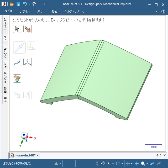Image resolution: width=168 pixels, height=168 pixels.
Task: Open the プロパティ side panel
Action: click(5, 52)
